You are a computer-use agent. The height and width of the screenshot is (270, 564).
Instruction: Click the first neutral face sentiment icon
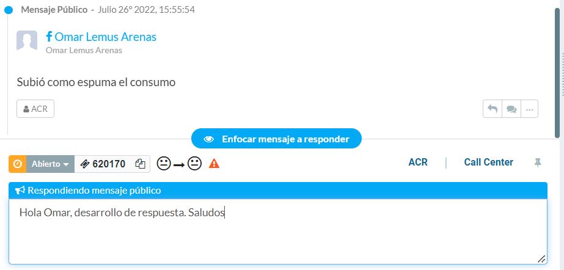pos(164,164)
